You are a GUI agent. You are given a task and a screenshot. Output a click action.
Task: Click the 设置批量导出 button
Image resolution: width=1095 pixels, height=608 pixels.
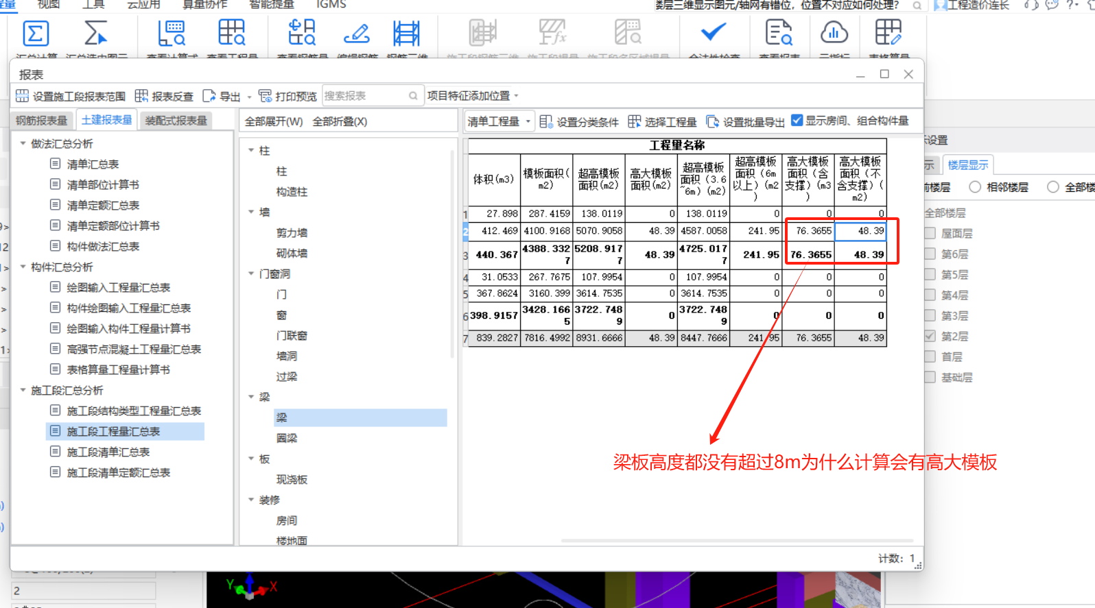745,121
